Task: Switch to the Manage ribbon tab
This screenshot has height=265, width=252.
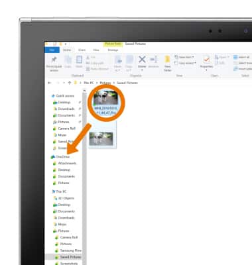Action: (x=113, y=50)
